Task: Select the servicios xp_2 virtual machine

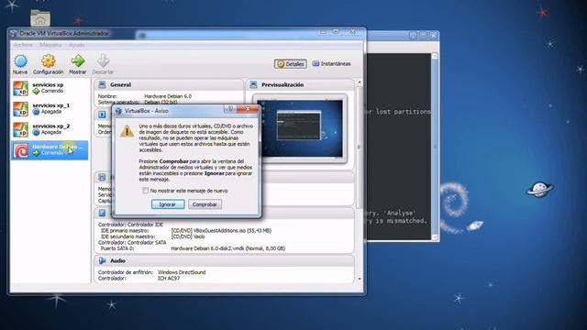Action: (x=50, y=129)
